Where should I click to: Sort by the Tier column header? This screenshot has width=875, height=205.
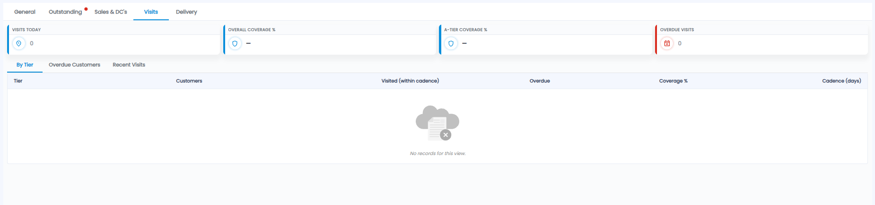18,81
